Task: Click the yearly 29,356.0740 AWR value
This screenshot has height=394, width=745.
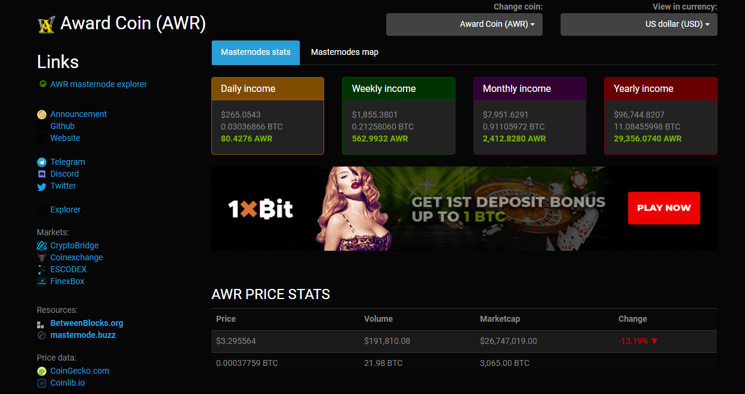Action: (x=648, y=138)
